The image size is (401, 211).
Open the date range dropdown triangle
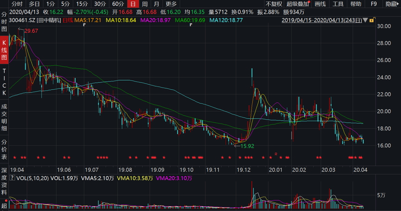pyautogui.click(x=366, y=21)
